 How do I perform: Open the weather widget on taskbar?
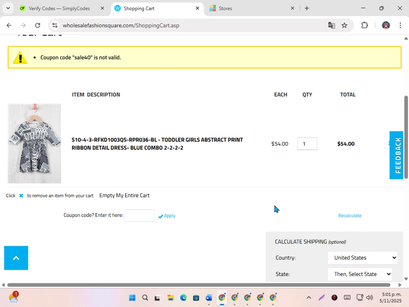(13, 297)
